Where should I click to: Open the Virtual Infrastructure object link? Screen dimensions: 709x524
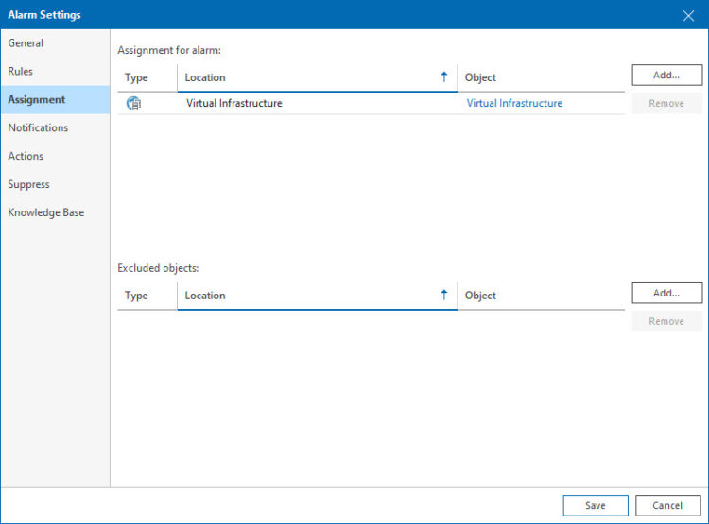coord(514,104)
